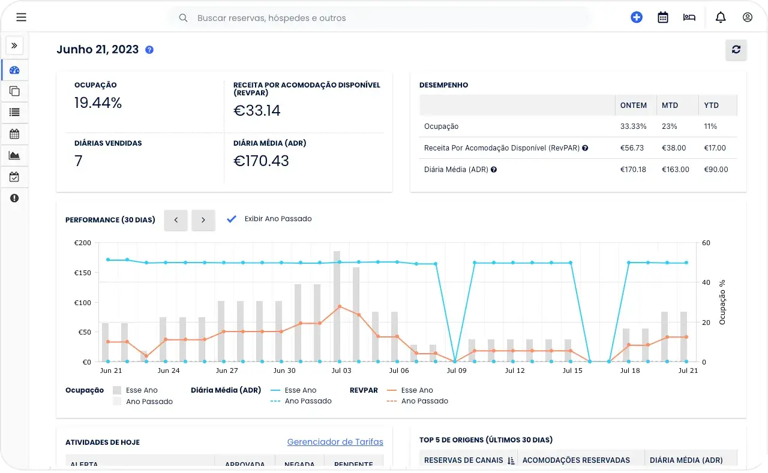Sort by Reservas de Canais icon
Viewport: 768px width, 473px height.
pyautogui.click(x=511, y=460)
